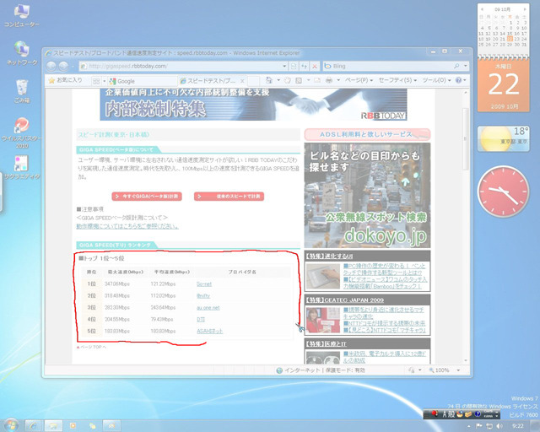Image resolution: width=540 pixels, height=432 pixels.
Task: Click the analog clock gadget
Action: (x=503, y=192)
